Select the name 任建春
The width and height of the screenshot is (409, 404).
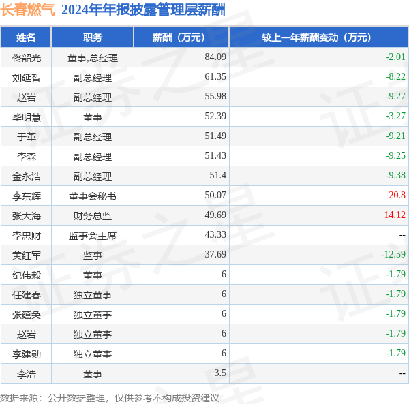27,295
